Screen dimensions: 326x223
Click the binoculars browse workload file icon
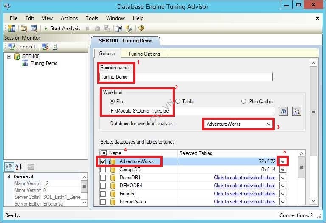pyautogui.click(x=284, y=111)
